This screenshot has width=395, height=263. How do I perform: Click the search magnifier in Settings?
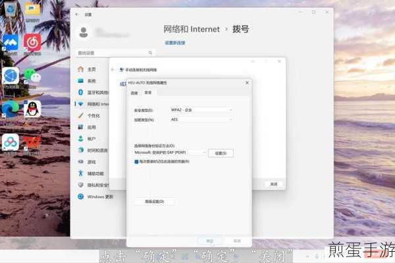coord(150,53)
